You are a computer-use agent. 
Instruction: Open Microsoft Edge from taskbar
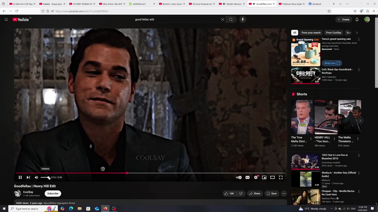coord(71,208)
